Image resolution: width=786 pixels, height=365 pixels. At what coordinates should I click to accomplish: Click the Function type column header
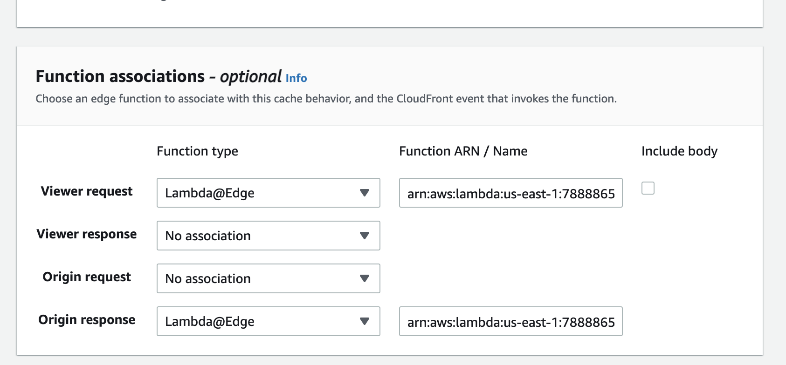pyautogui.click(x=197, y=151)
